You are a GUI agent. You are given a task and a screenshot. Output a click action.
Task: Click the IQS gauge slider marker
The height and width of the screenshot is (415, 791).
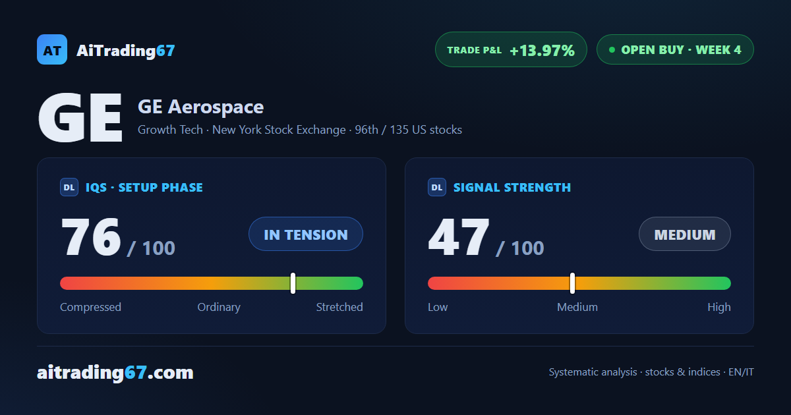click(x=293, y=283)
